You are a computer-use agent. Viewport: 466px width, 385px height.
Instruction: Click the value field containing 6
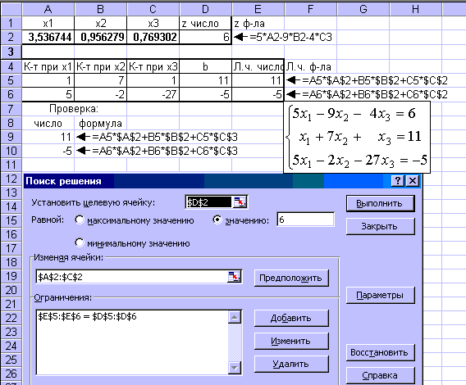[305, 220]
